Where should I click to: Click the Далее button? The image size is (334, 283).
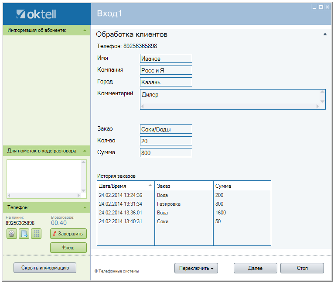tap(255, 268)
